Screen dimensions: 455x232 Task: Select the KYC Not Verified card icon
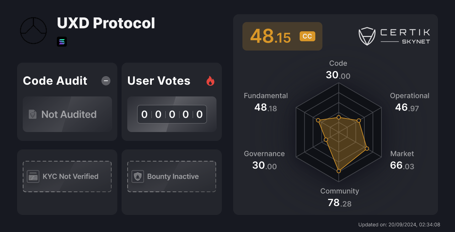click(33, 176)
